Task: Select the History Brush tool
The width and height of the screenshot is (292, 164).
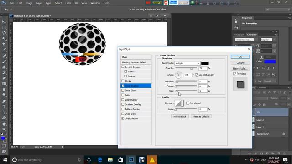Action: (4, 72)
